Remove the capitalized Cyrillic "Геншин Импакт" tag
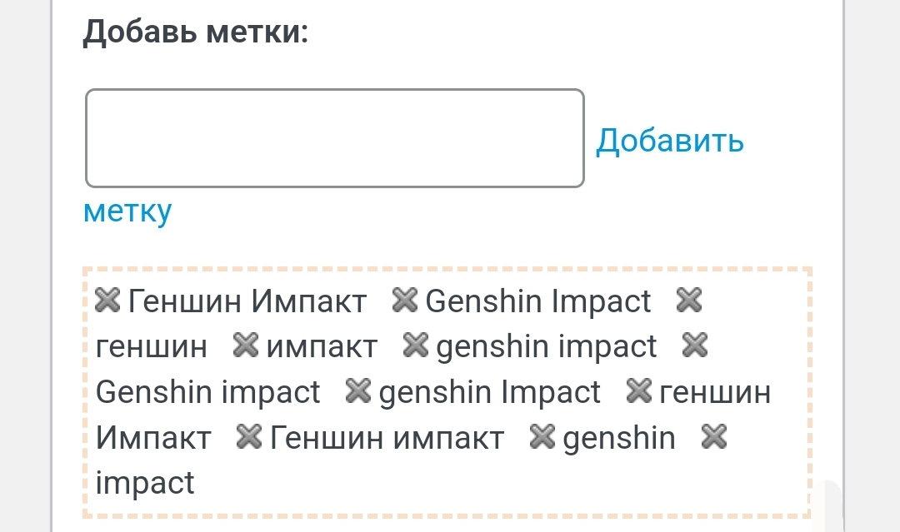Image resolution: width=900 pixels, height=532 pixels. click(107, 301)
